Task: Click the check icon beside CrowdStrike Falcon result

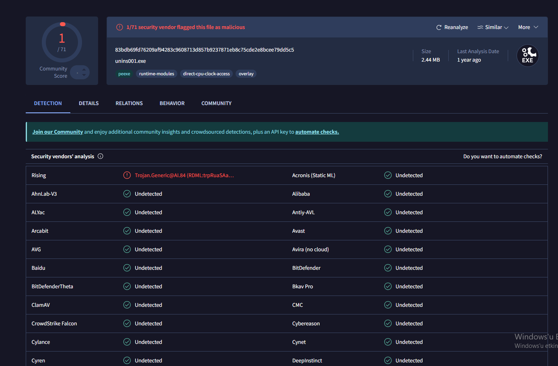Action: point(127,323)
